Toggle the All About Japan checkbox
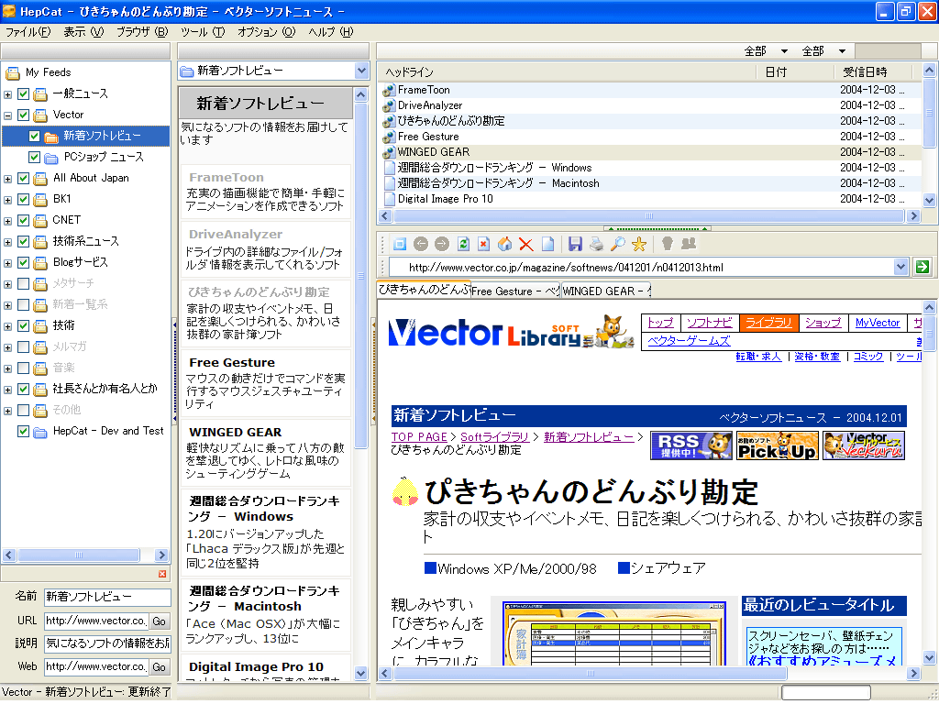 pos(23,179)
